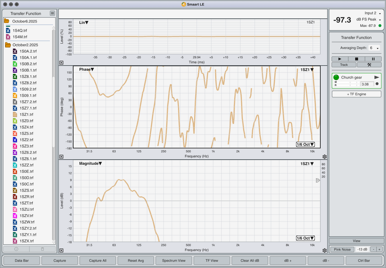Close the phase plot pane with X
This screenshot has width=386, height=268.
pyautogui.click(x=61, y=157)
